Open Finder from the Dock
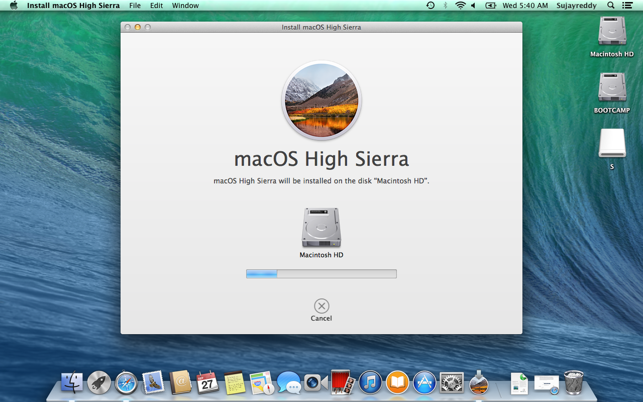This screenshot has height=402, width=643. tap(72, 383)
